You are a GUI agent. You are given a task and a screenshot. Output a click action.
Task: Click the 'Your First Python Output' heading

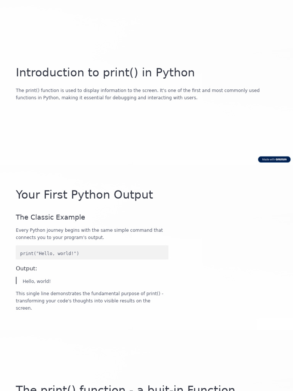point(84,195)
